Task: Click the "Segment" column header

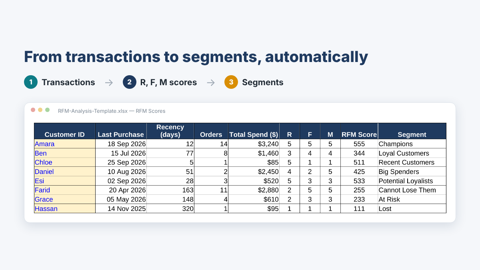Action: 412,131
